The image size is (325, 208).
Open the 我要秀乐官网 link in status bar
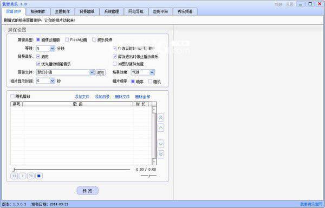click(311, 204)
